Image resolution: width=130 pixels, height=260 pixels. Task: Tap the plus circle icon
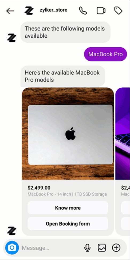pos(116,248)
